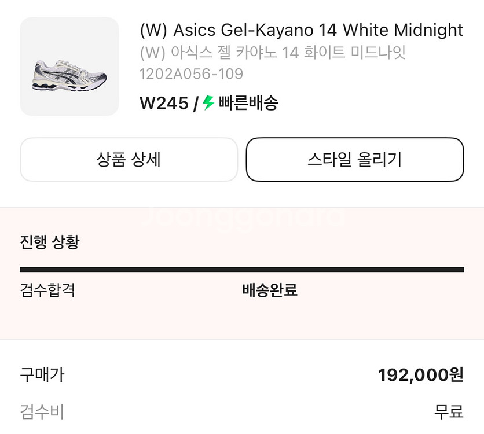Click the 검수비 inspection fee label
This screenshot has height=434, width=484.
[x=42, y=412]
